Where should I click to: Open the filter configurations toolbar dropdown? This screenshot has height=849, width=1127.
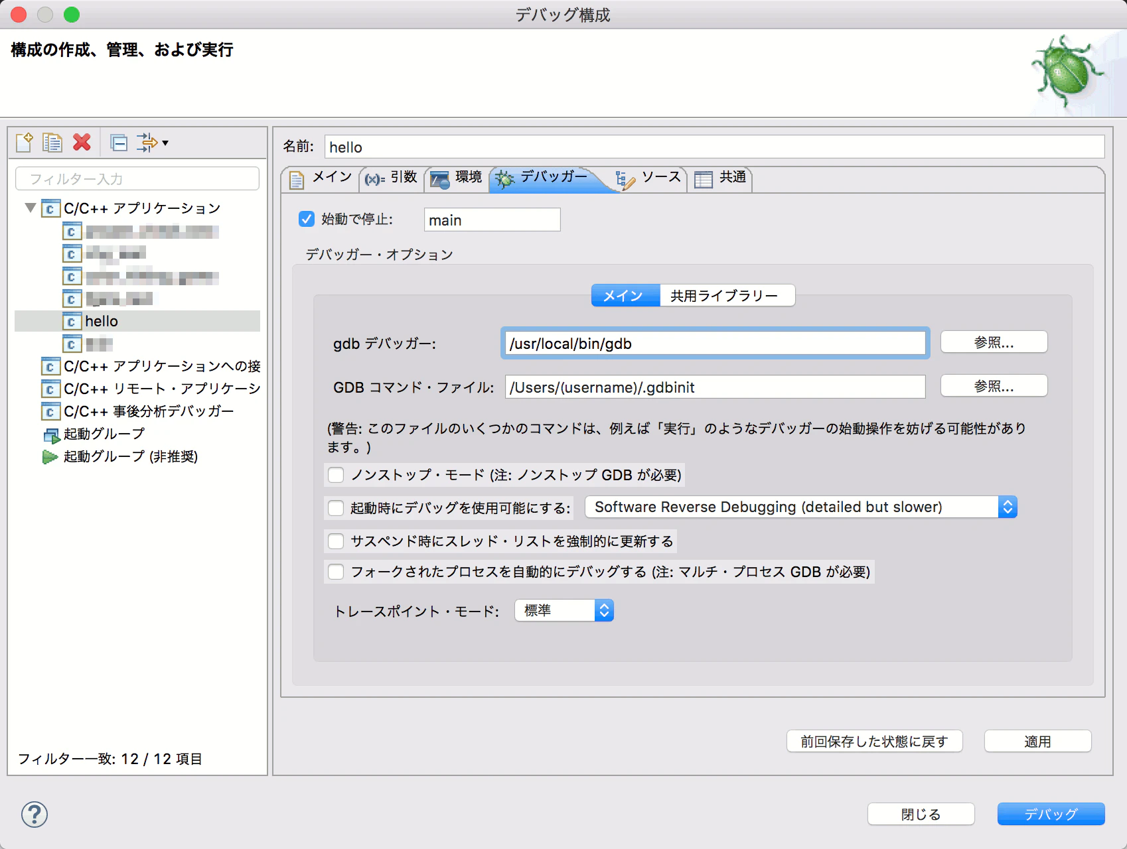(153, 143)
